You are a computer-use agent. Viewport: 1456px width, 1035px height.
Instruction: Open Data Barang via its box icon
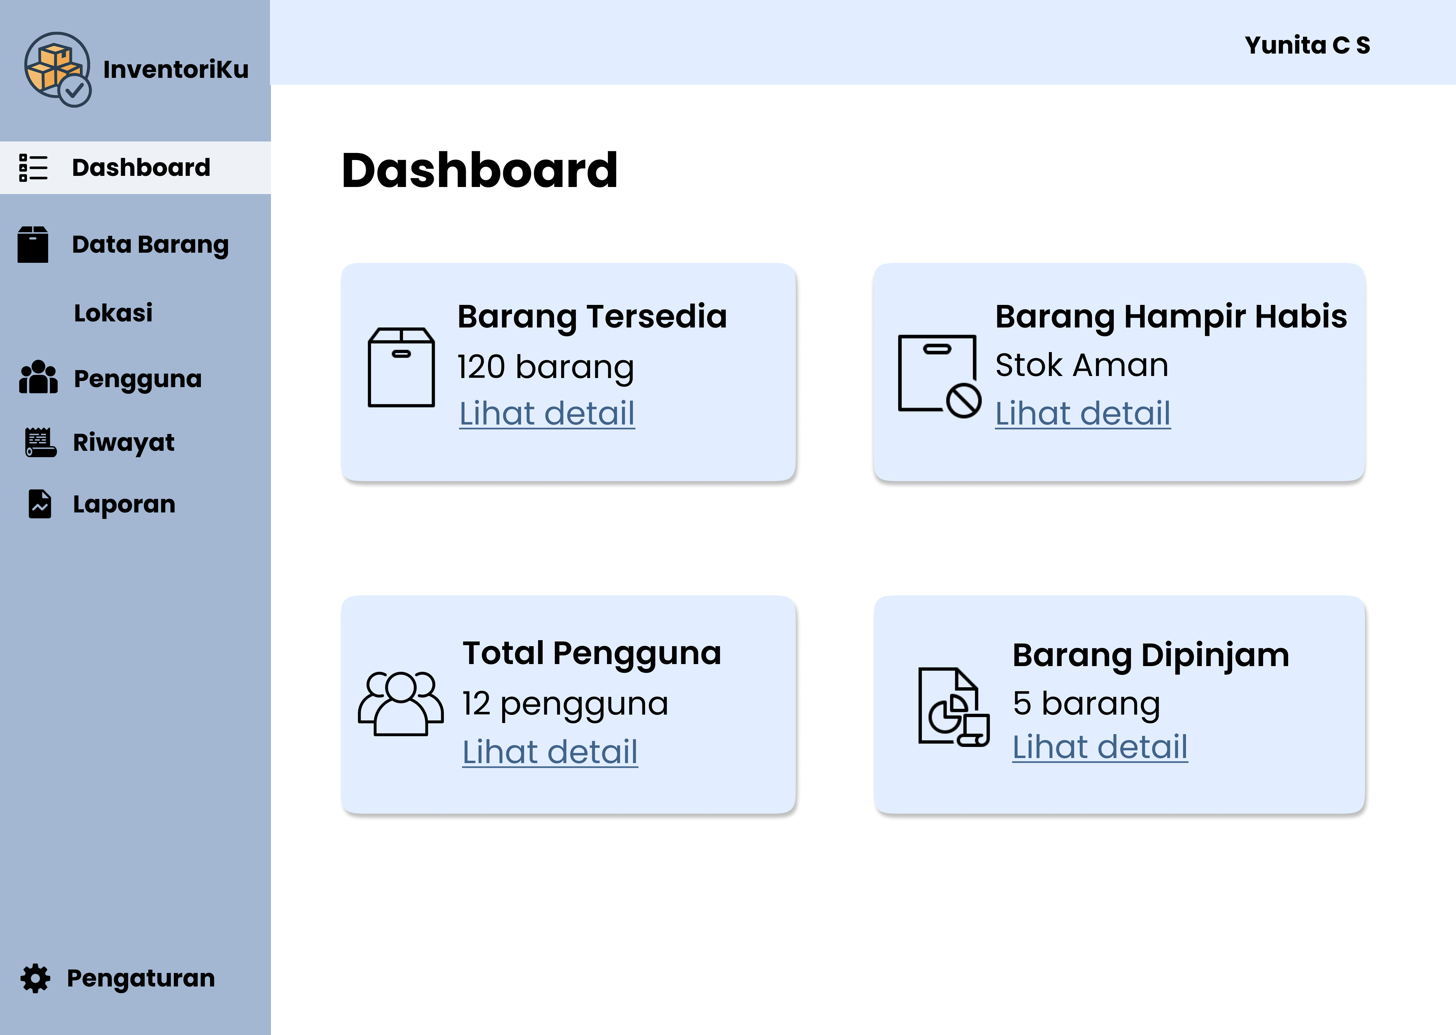click(32, 244)
